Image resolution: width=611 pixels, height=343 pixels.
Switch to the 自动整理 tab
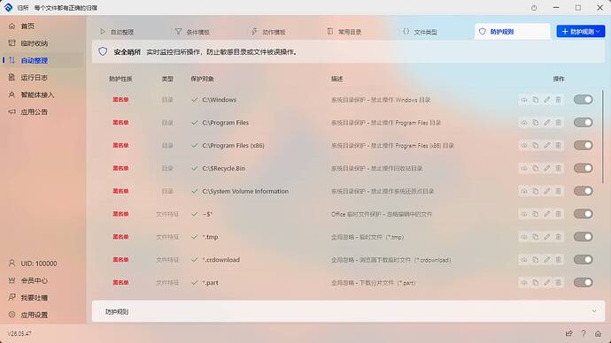click(x=117, y=32)
